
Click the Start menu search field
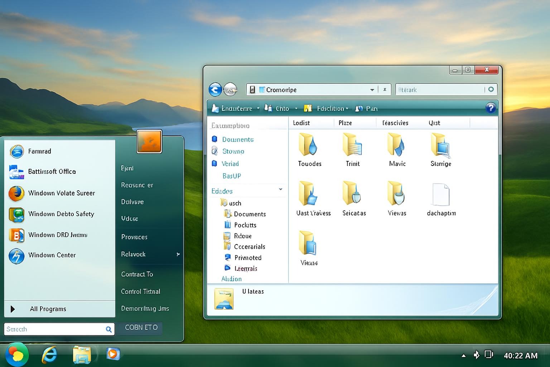(54, 329)
